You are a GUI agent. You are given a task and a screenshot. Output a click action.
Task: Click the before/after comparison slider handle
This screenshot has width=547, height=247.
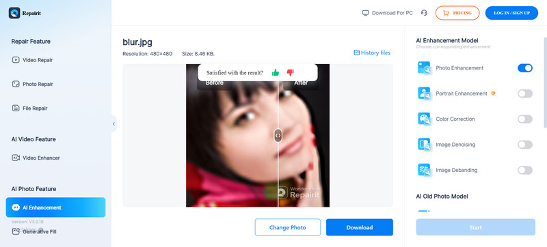(x=278, y=135)
